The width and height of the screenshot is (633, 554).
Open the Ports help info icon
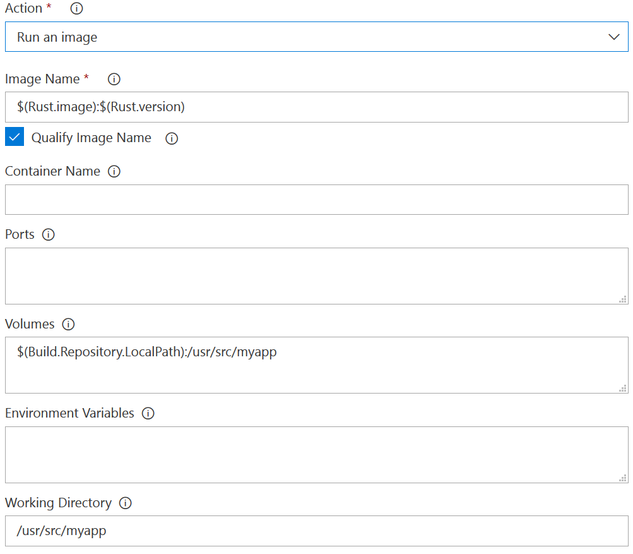coord(48,235)
